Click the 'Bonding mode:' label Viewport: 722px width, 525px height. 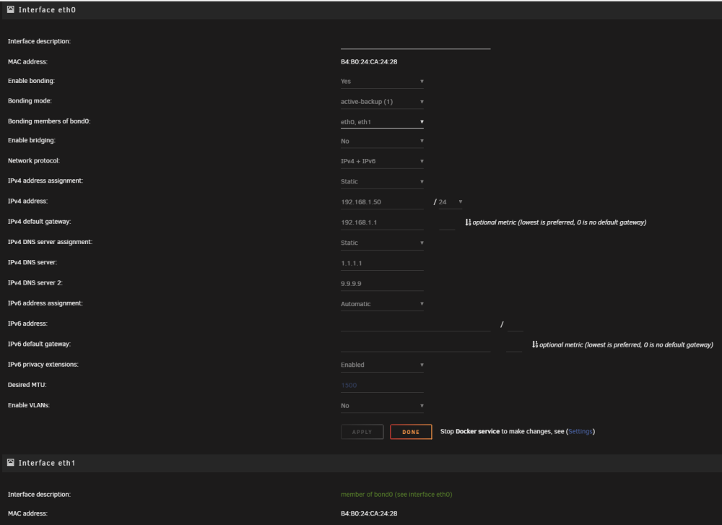30,101
